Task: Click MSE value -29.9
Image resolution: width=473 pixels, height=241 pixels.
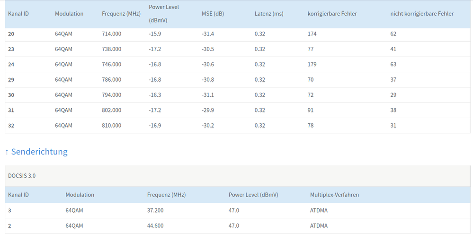Action: 208,110
